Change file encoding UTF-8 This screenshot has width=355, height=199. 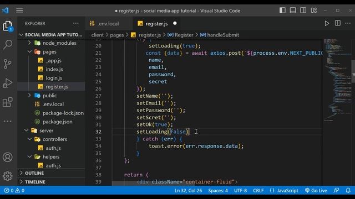pos(240,190)
